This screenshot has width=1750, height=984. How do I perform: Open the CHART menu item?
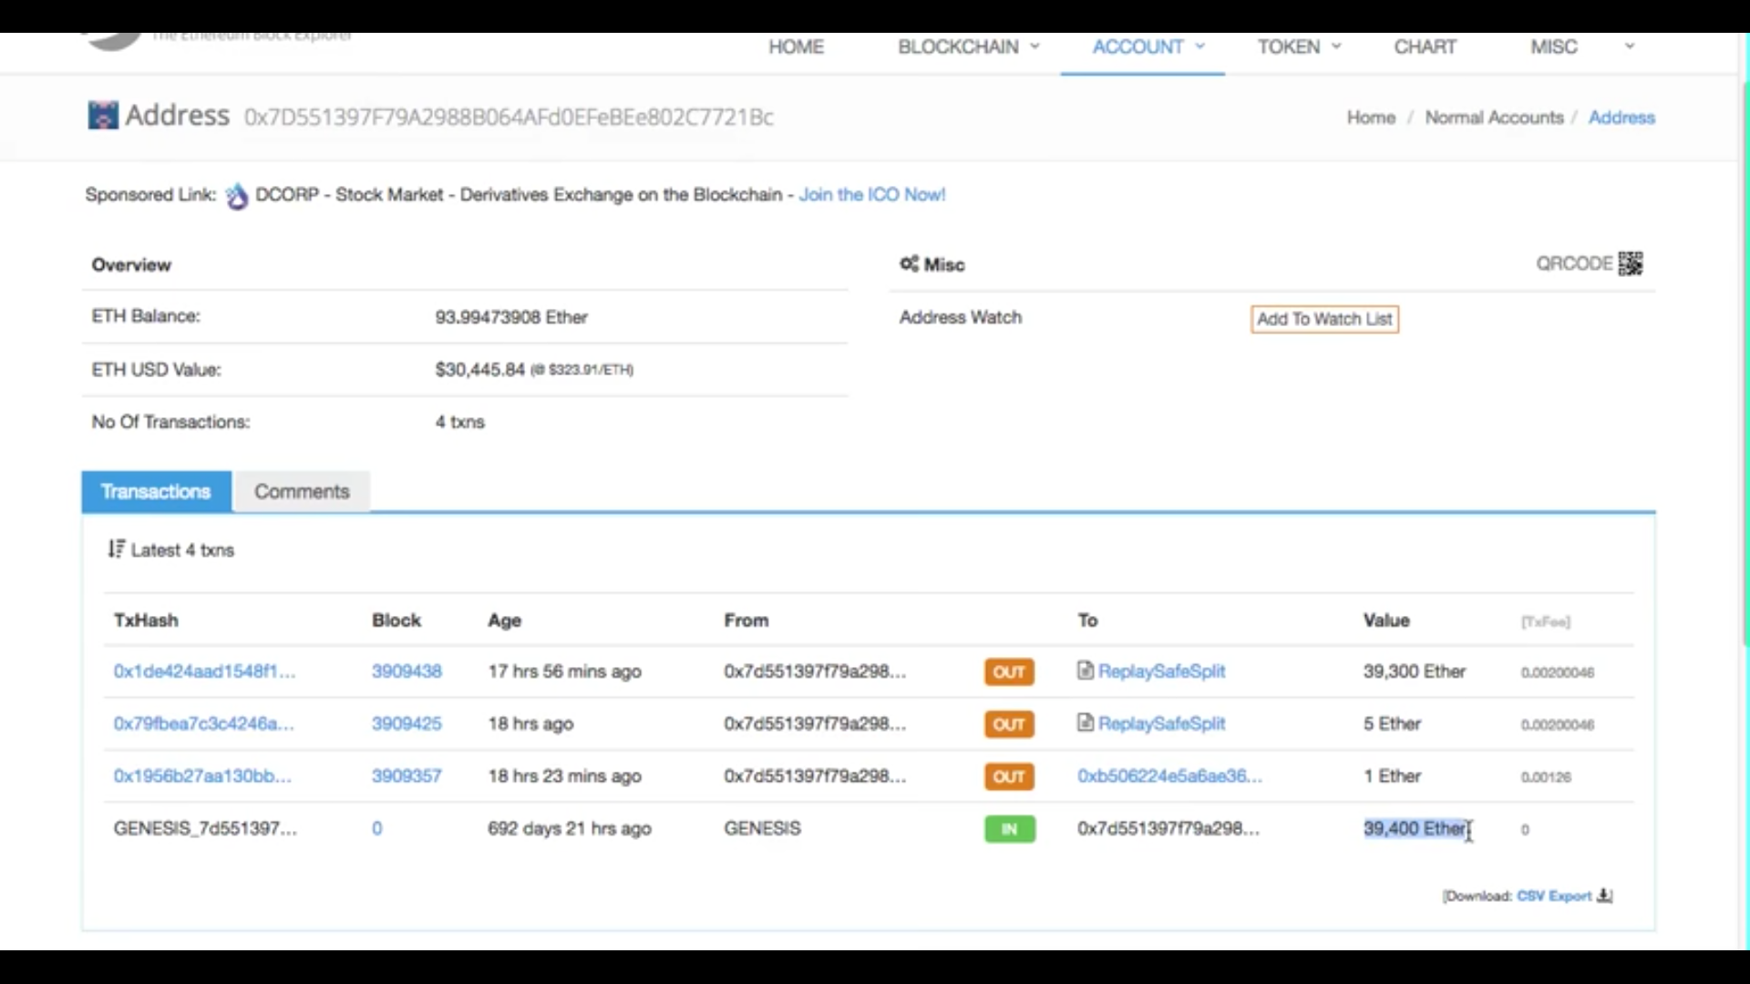pos(1425,47)
